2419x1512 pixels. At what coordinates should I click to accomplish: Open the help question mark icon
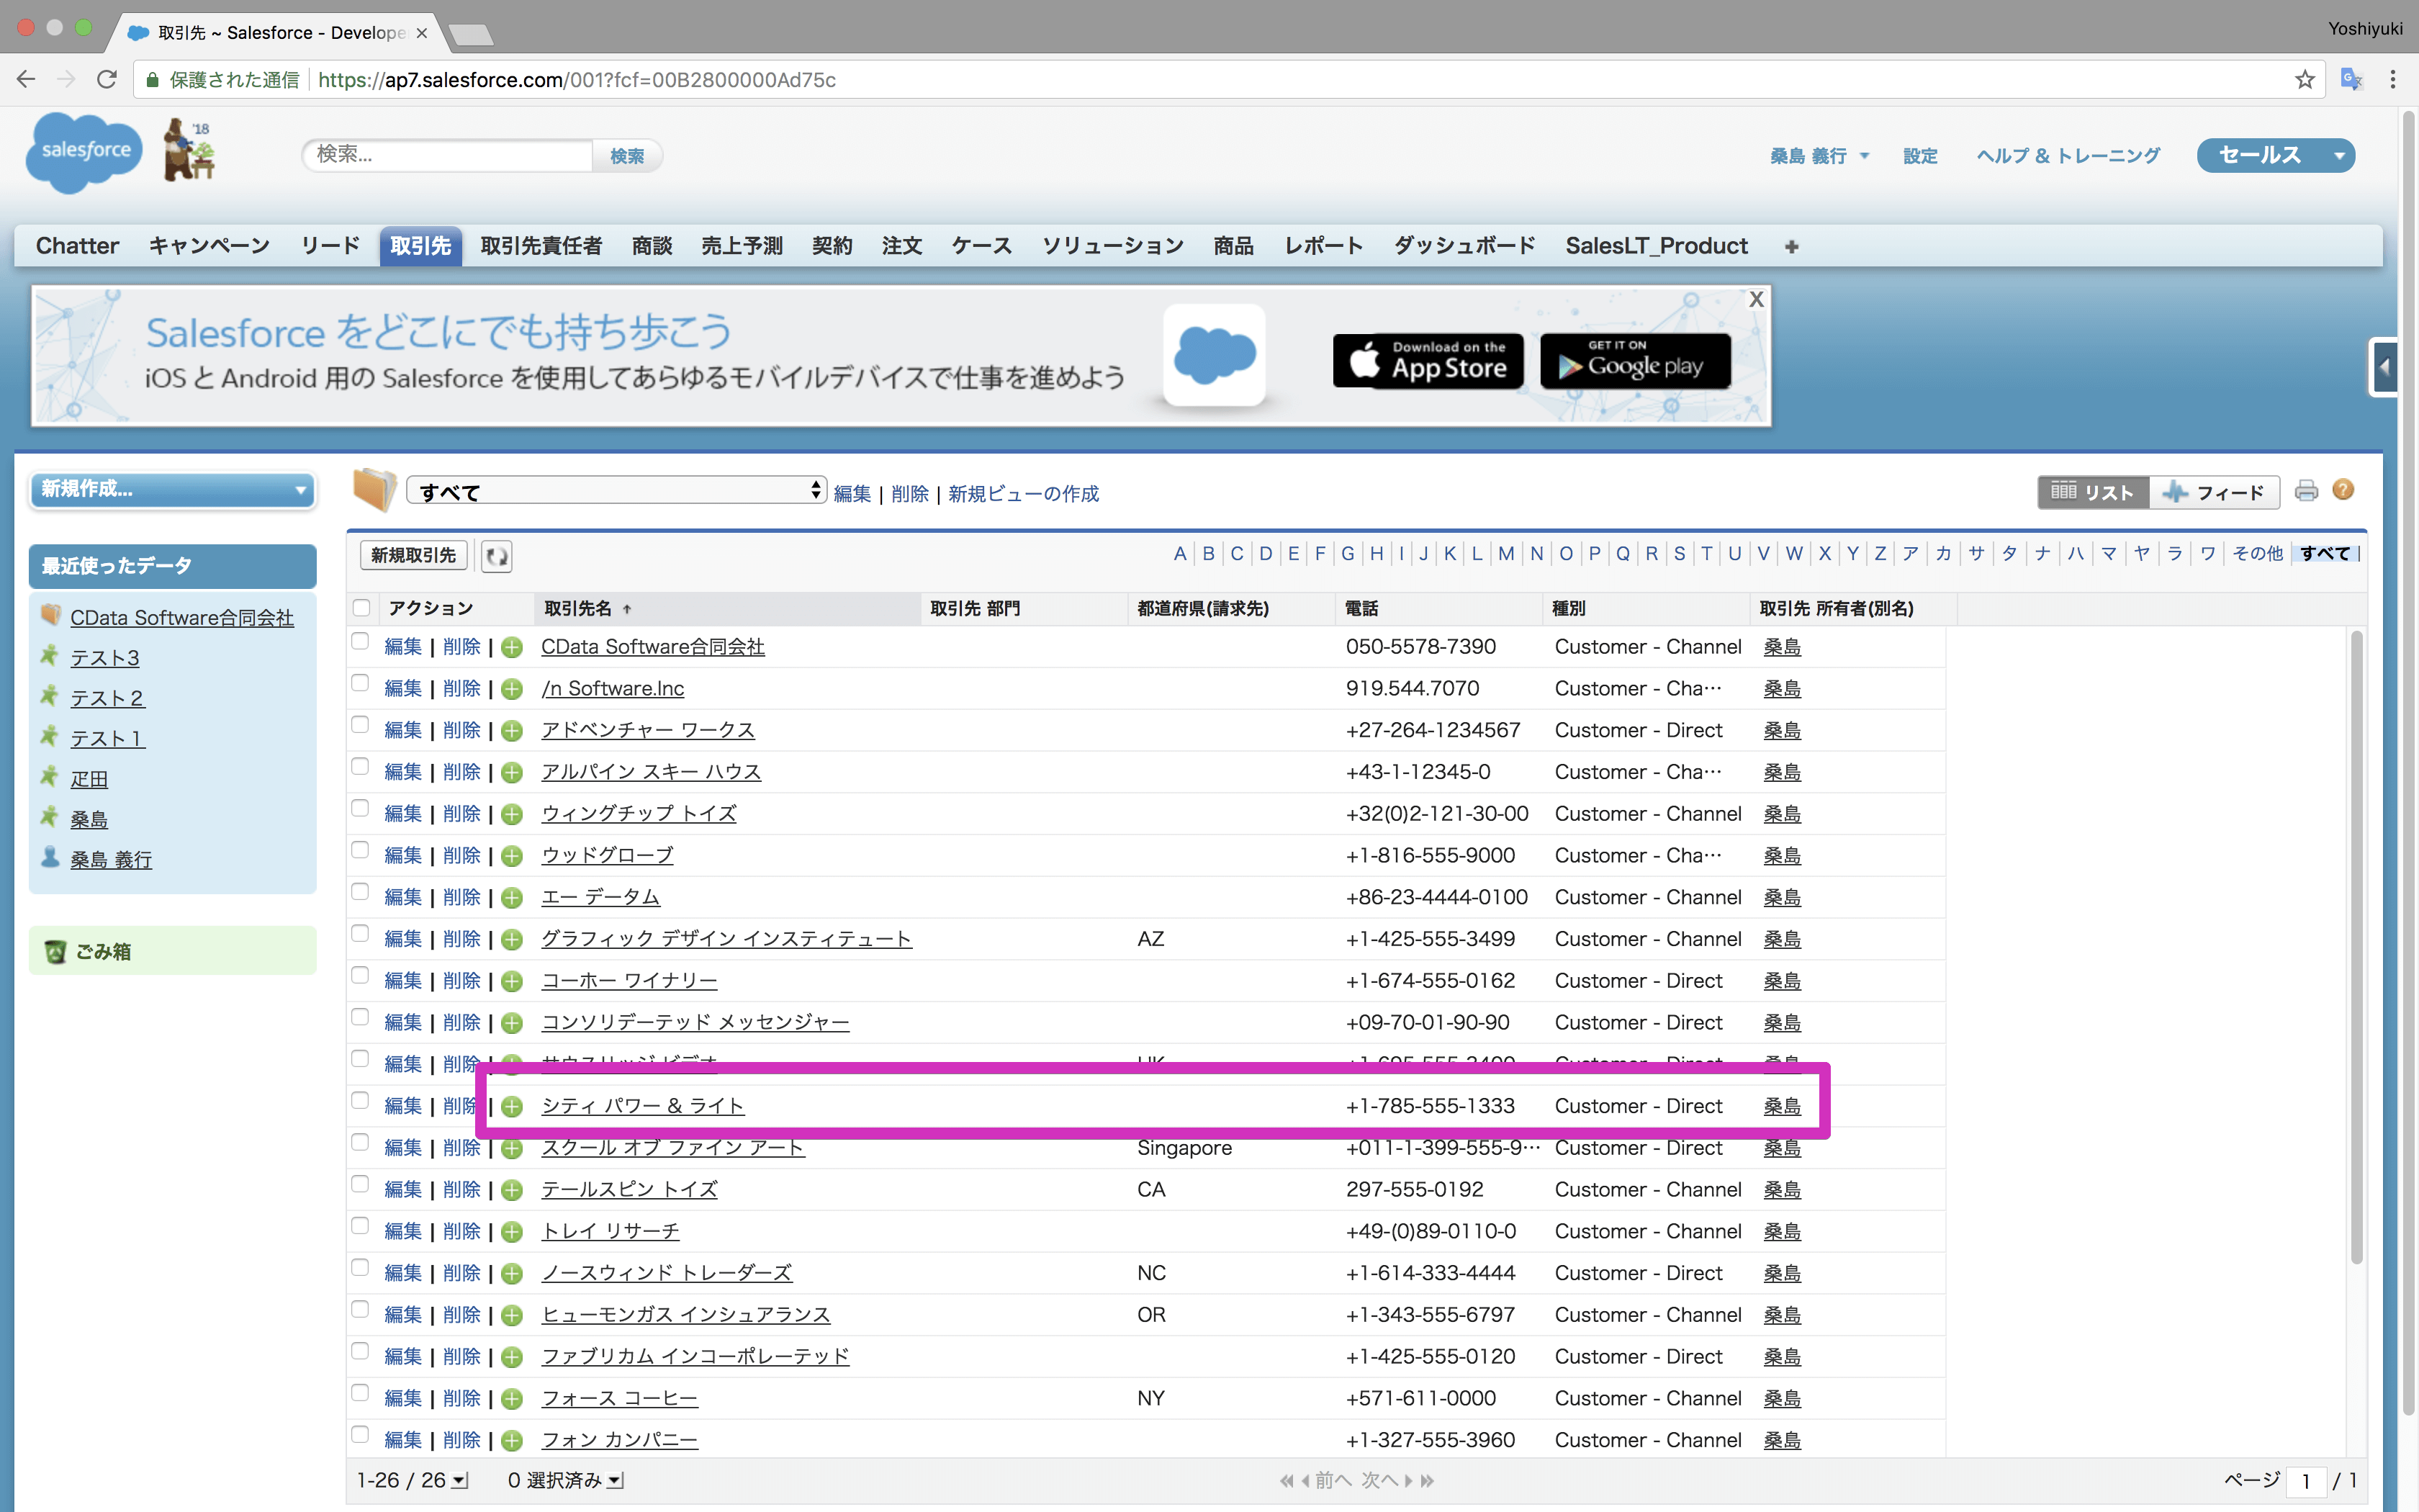click(x=2343, y=489)
